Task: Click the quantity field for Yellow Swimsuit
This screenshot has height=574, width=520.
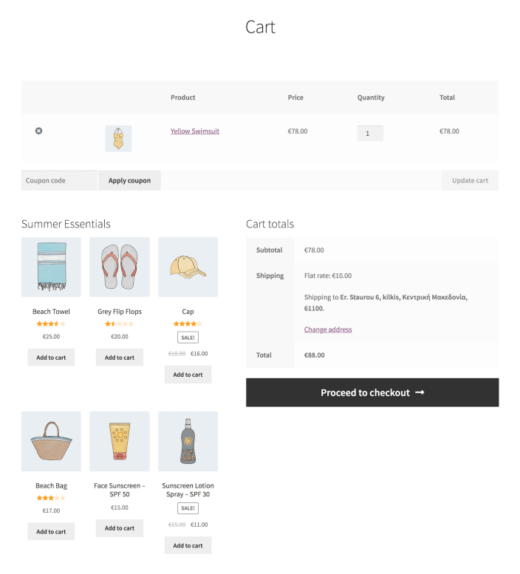Action: pyautogui.click(x=370, y=133)
